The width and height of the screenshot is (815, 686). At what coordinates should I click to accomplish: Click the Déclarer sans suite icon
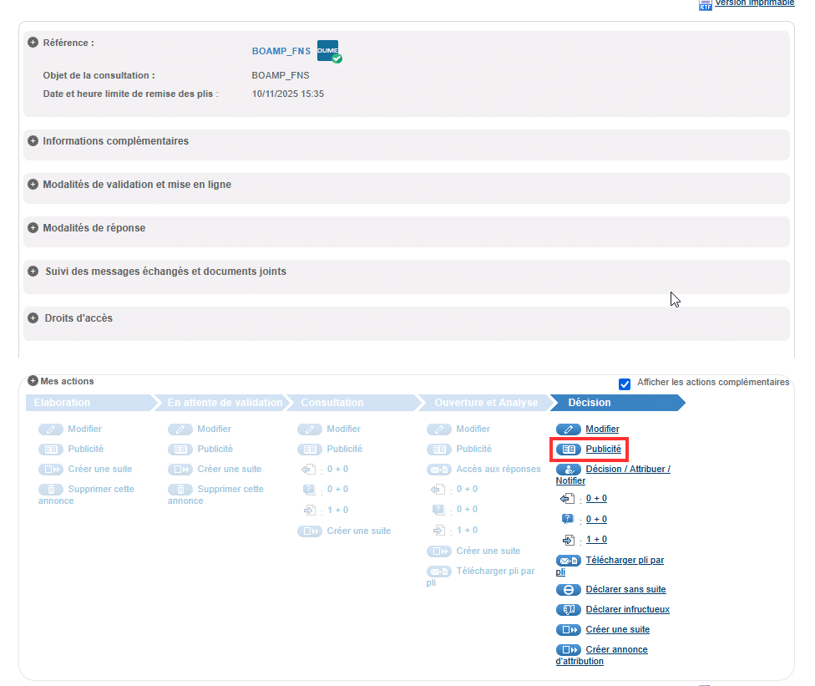click(x=569, y=589)
